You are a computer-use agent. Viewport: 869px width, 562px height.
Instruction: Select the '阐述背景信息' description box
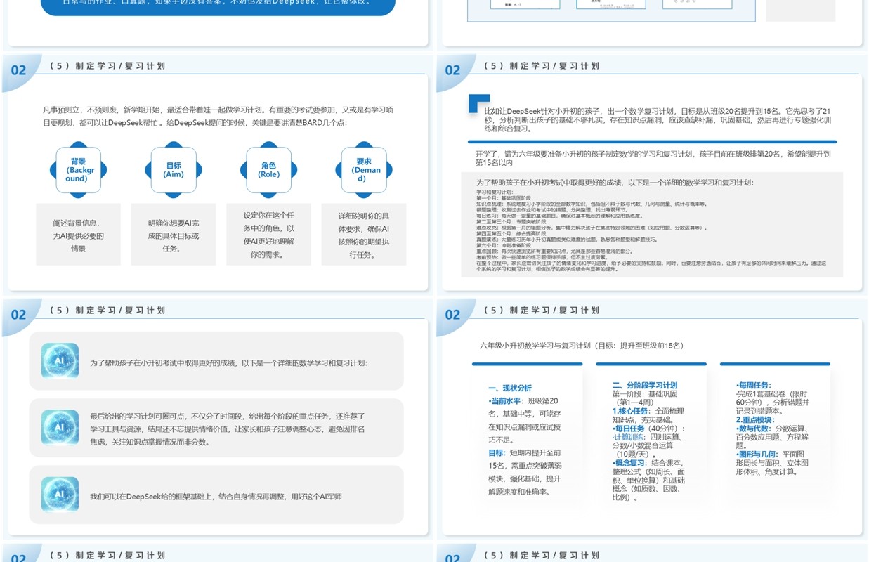[x=78, y=235]
